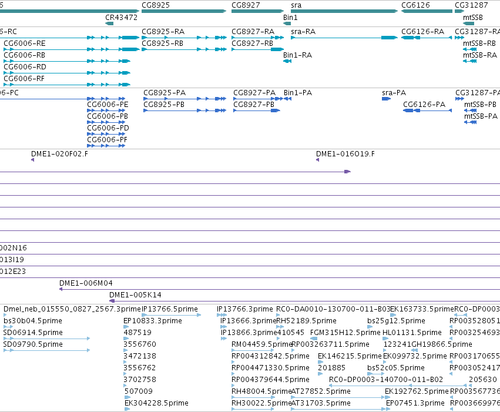Open EST EP10833.3prime
This screenshot has height=412, width=500.
pos(153,321)
